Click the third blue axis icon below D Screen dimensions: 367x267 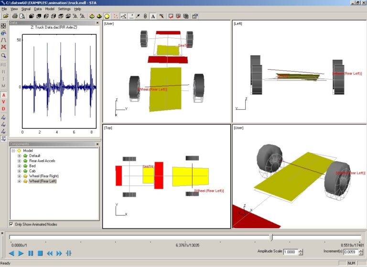click(3, 132)
